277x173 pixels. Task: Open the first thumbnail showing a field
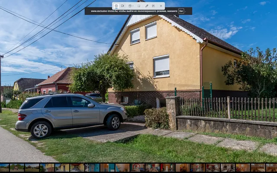click(x=4, y=168)
